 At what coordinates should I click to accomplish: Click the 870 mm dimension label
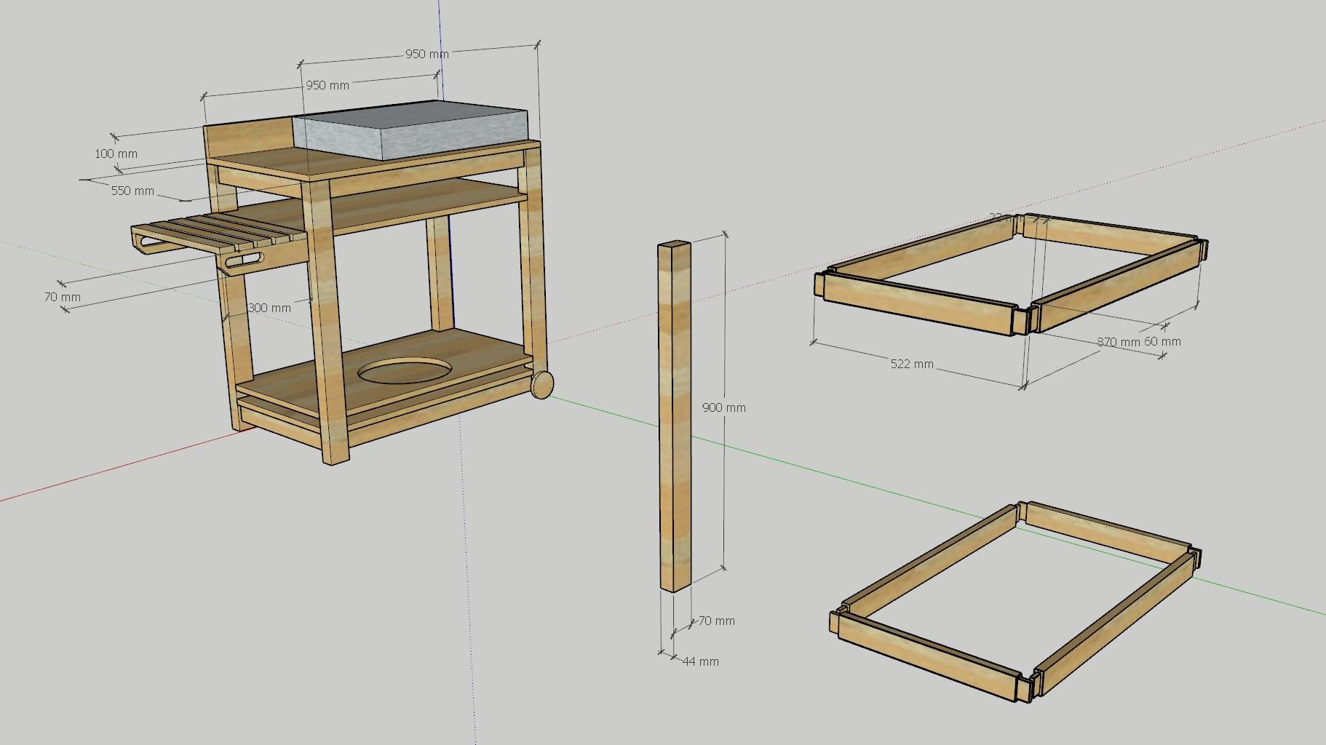tap(1118, 342)
